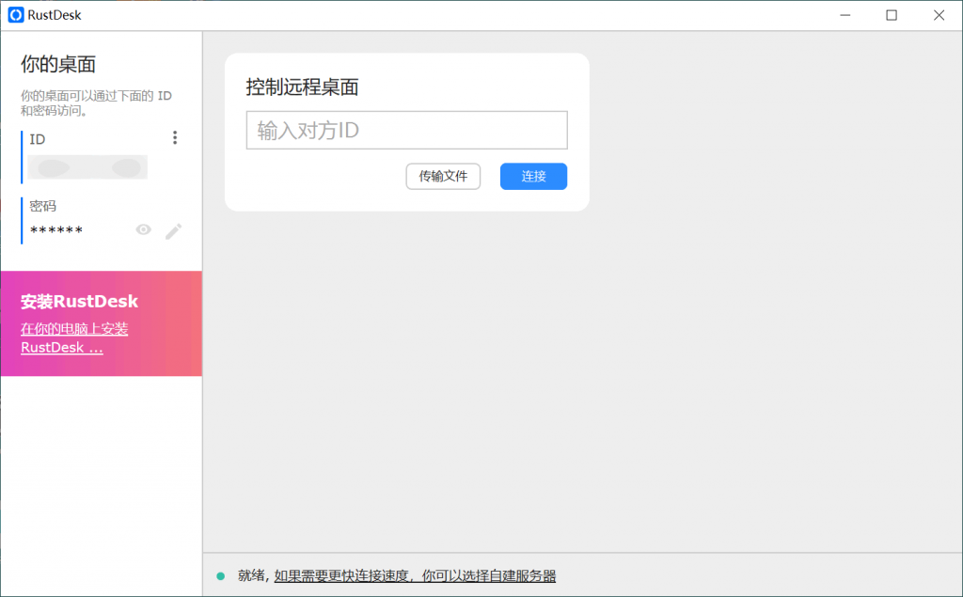The width and height of the screenshot is (963, 597).
Task: Open the ID options three-dot menu
Action: click(x=175, y=137)
